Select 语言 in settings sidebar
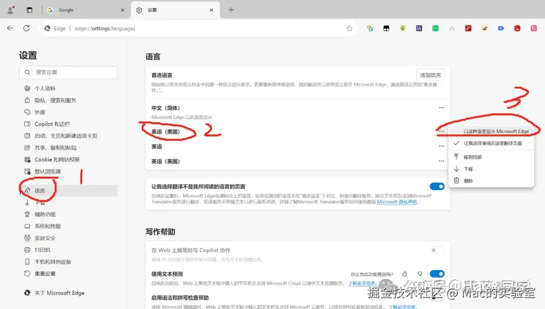Viewport: 545px width, 309px height. [68, 190]
